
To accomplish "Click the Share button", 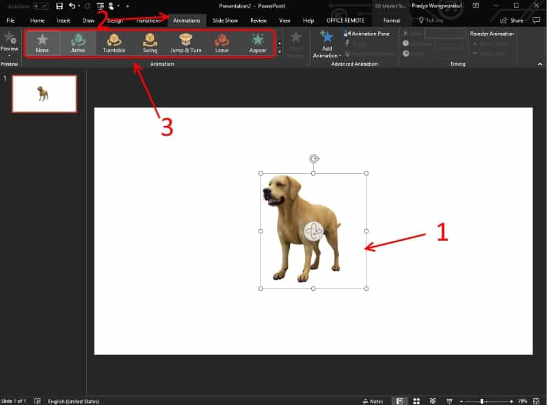I will click(x=512, y=21).
